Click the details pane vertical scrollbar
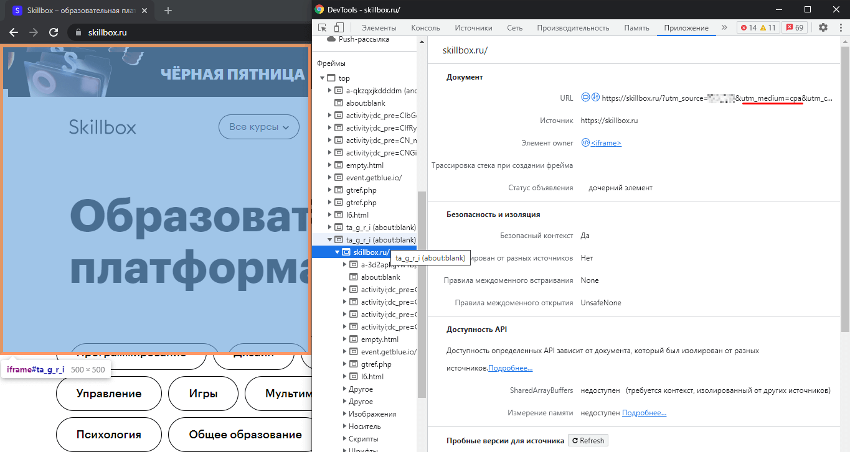This screenshot has height=452, width=850. [844, 188]
